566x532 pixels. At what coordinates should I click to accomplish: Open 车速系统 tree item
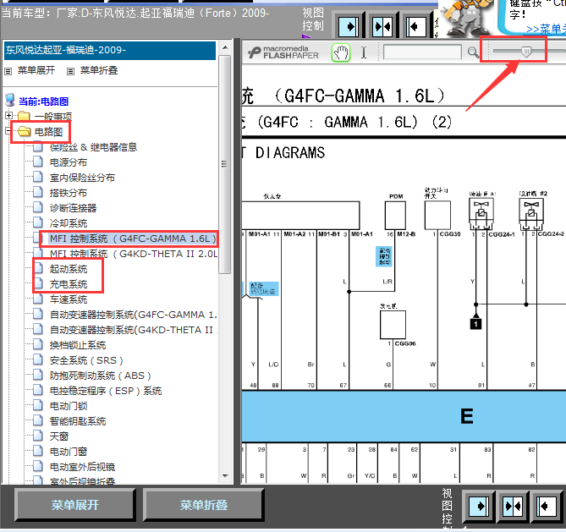69,299
